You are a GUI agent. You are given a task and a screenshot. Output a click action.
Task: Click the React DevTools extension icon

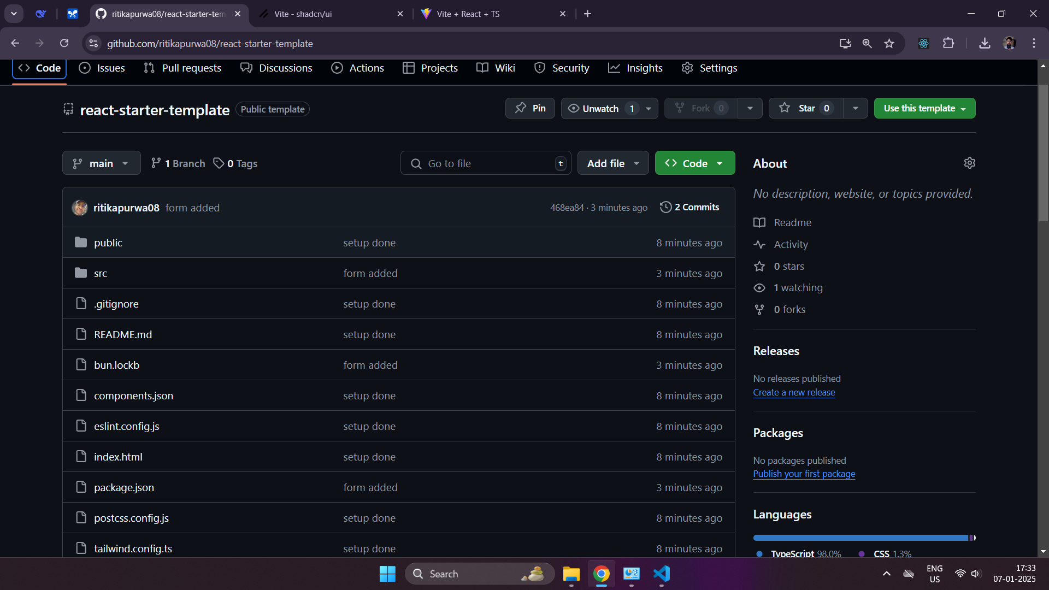tap(923, 43)
